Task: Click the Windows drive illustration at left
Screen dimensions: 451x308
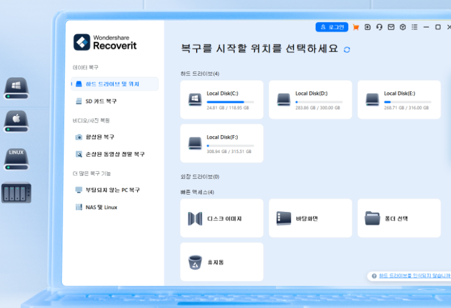Action: tap(16, 88)
